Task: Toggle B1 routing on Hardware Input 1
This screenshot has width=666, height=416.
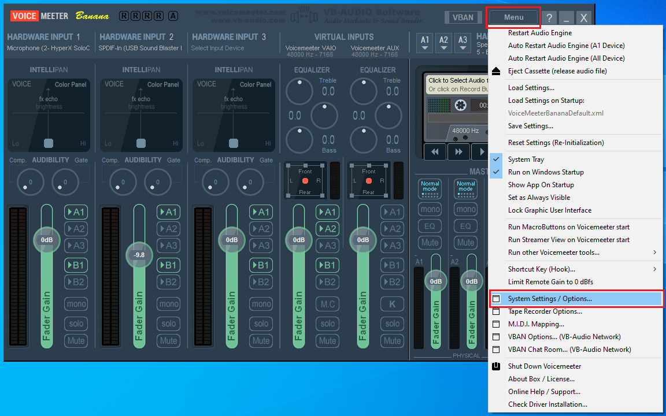Action: 76,265
